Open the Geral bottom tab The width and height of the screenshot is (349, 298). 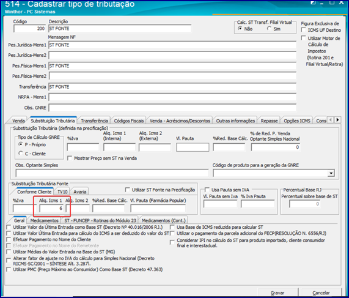[19, 220]
